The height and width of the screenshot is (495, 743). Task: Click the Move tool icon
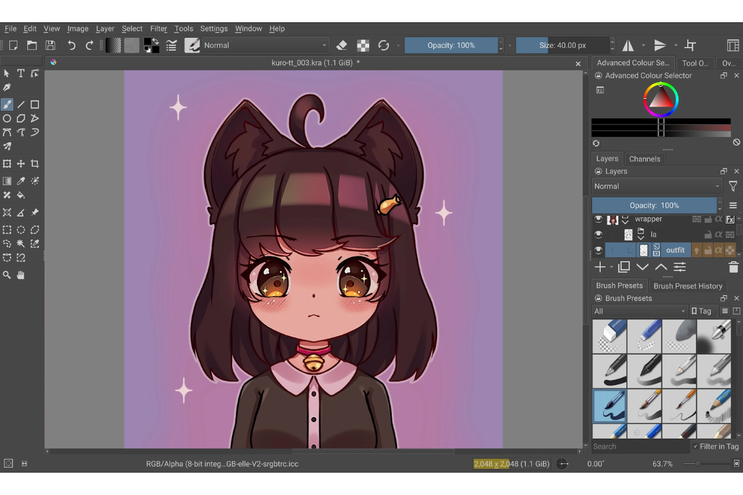click(x=20, y=164)
